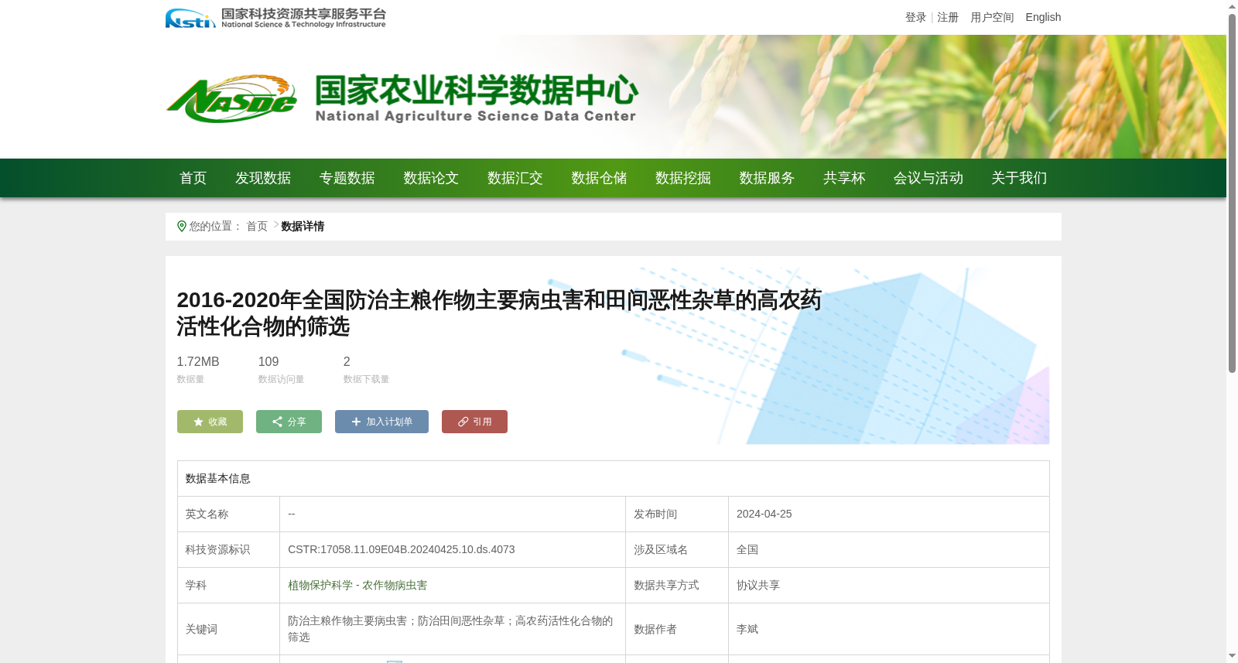Open the 数据服务 menu item
This screenshot has width=1238, height=663.
pyautogui.click(x=767, y=178)
